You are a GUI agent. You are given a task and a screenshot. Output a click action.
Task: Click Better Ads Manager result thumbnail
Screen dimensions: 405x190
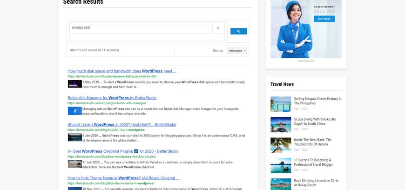click(75, 111)
